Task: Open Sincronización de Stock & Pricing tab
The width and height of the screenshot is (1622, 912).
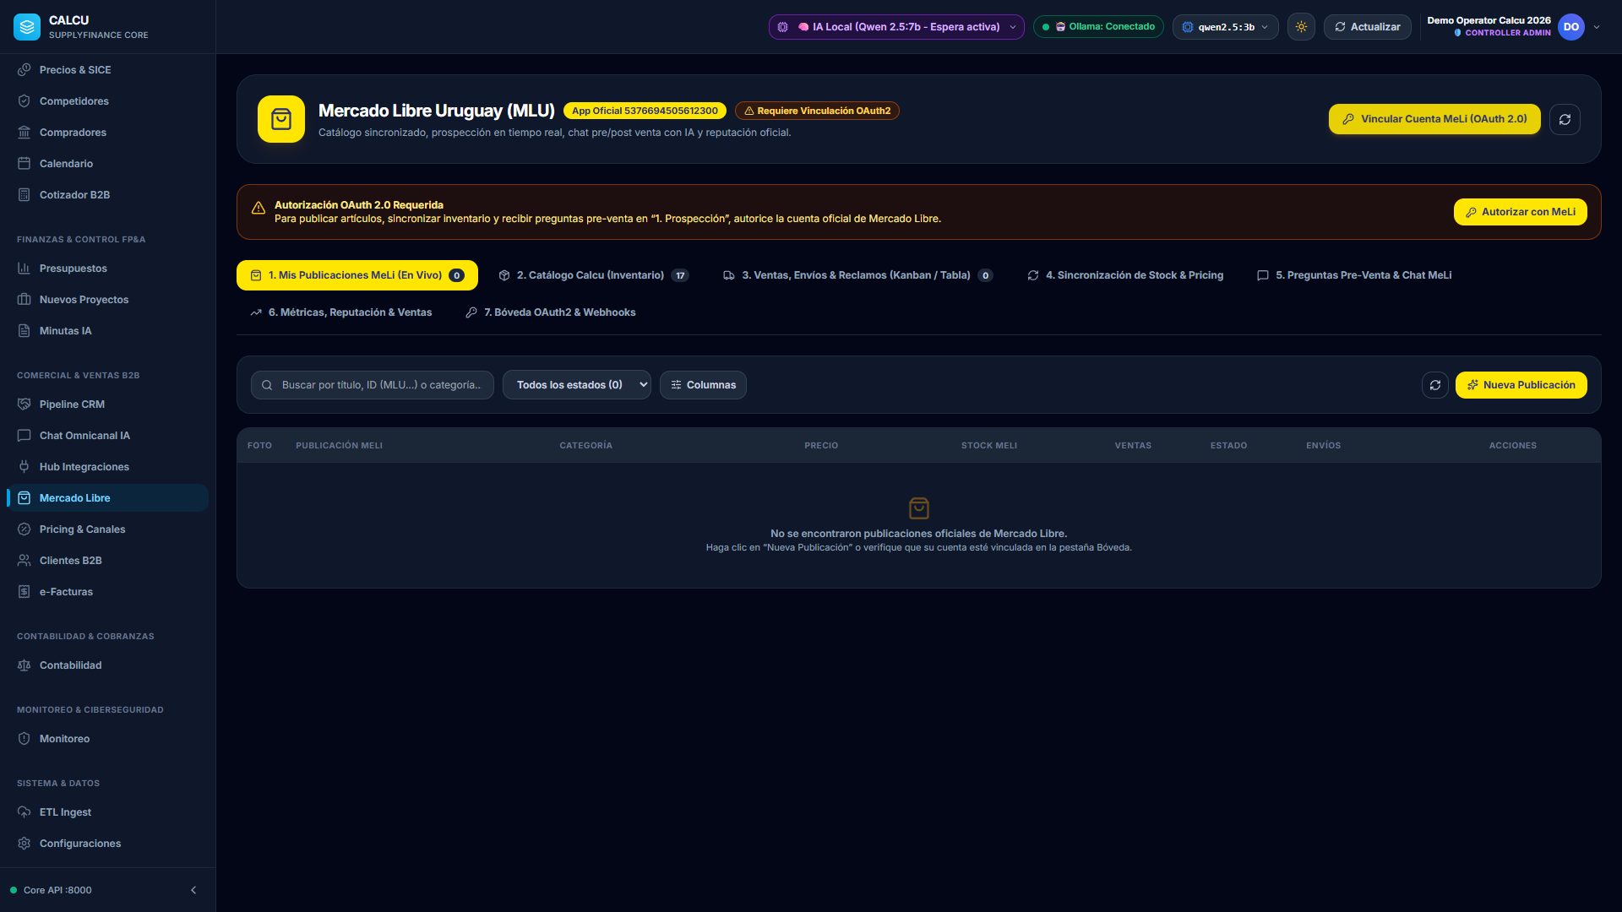Action: click(1125, 275)
